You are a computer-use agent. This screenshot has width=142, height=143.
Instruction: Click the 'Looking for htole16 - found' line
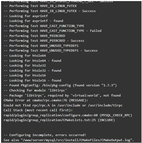32,80
